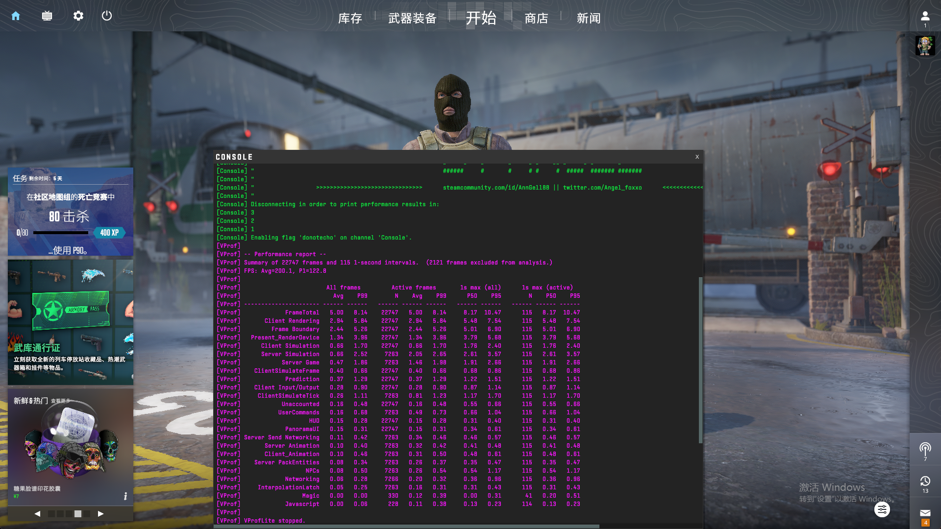This screenshot has height=529, width=941.
Task: Click the '1s max (active)' column header
Action: (547, 288)
